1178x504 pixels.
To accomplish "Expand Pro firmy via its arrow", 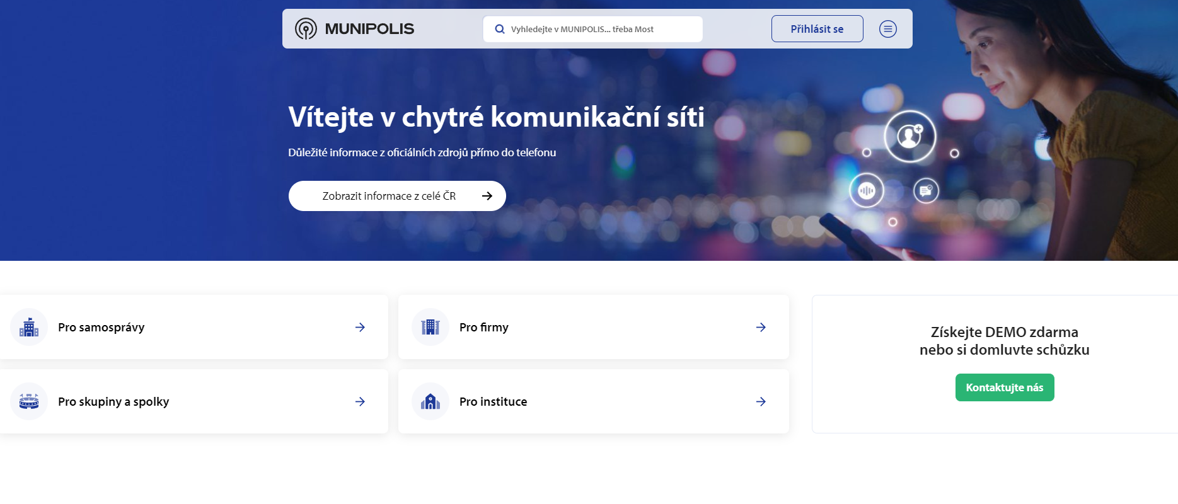I will coord(761,327).
